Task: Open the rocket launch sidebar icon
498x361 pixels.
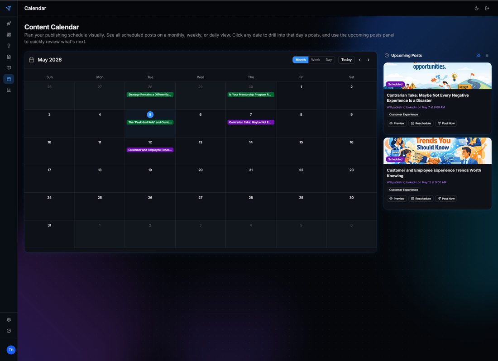Action: tap(9, 24)
